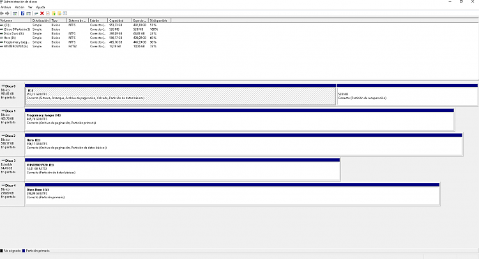Click the 51 % available cell in (C:) row
The width and height of the screenshot is (479, 259).
point(153,25)
